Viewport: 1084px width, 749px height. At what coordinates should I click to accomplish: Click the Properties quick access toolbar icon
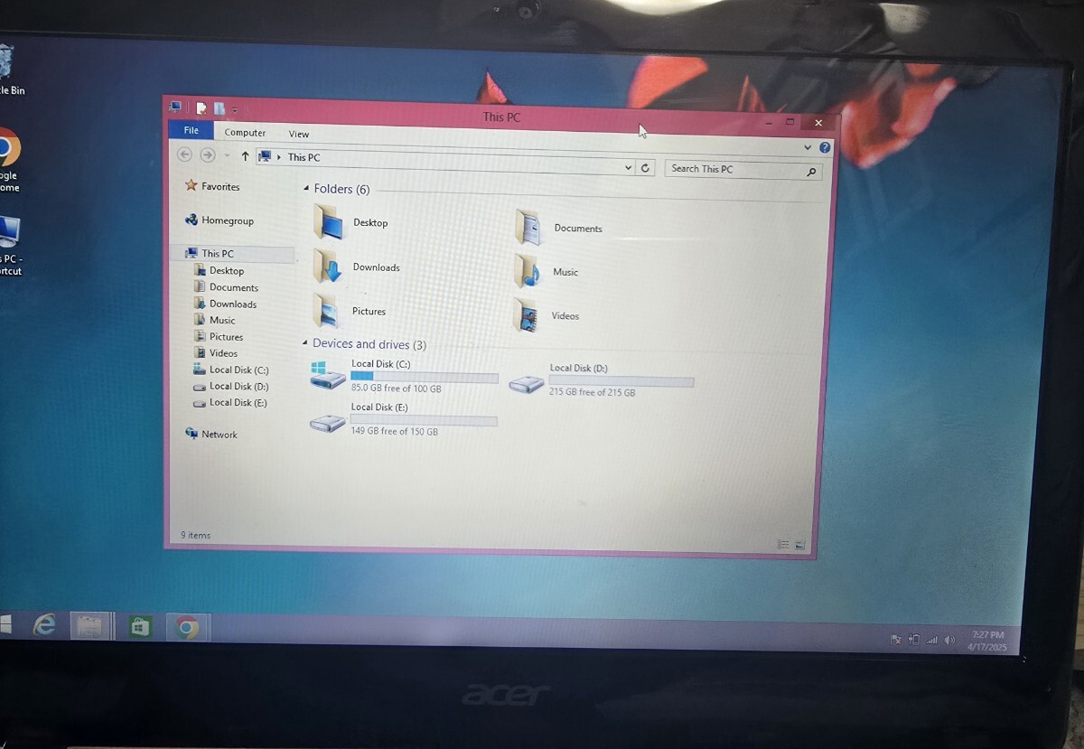[x=201, y=108]
